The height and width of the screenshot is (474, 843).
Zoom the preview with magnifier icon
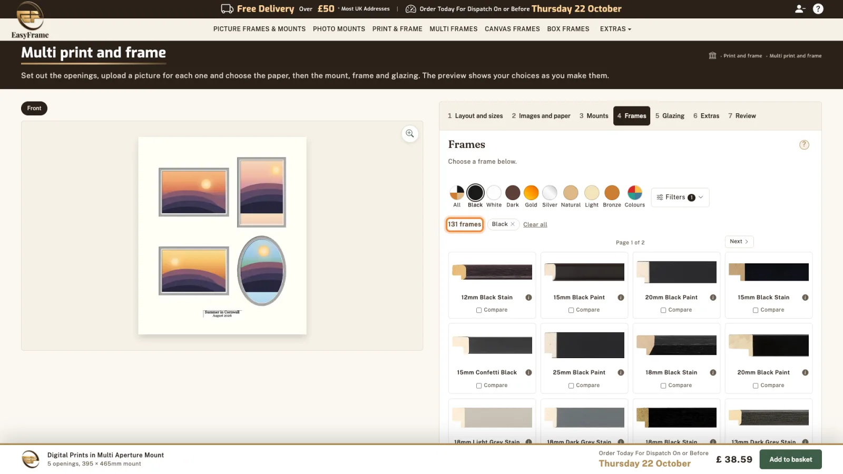[x=410, y=134]
